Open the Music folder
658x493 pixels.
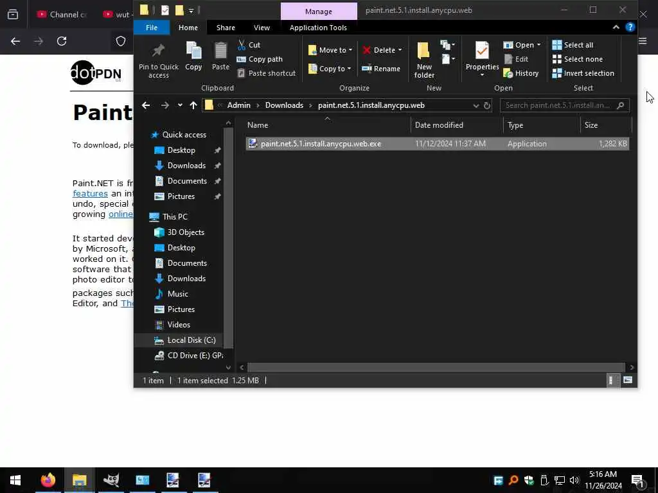click(x=177, y=294)
